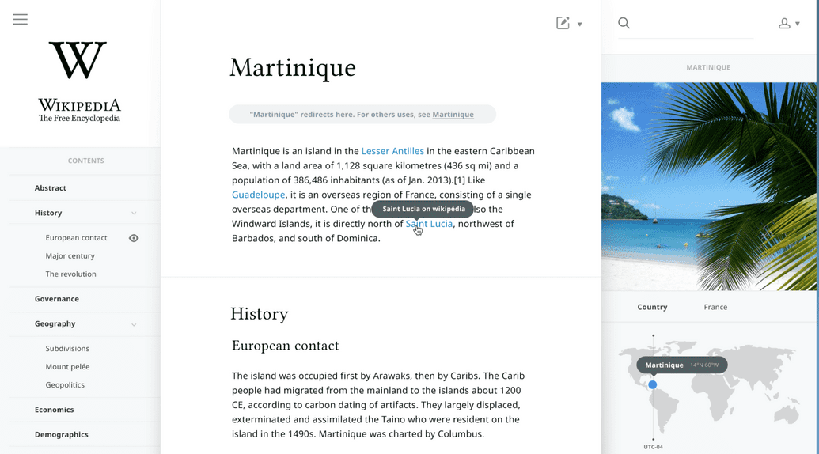Go to Governance in contents
This screenshot has height=454, width=819.
click(57, 299)
